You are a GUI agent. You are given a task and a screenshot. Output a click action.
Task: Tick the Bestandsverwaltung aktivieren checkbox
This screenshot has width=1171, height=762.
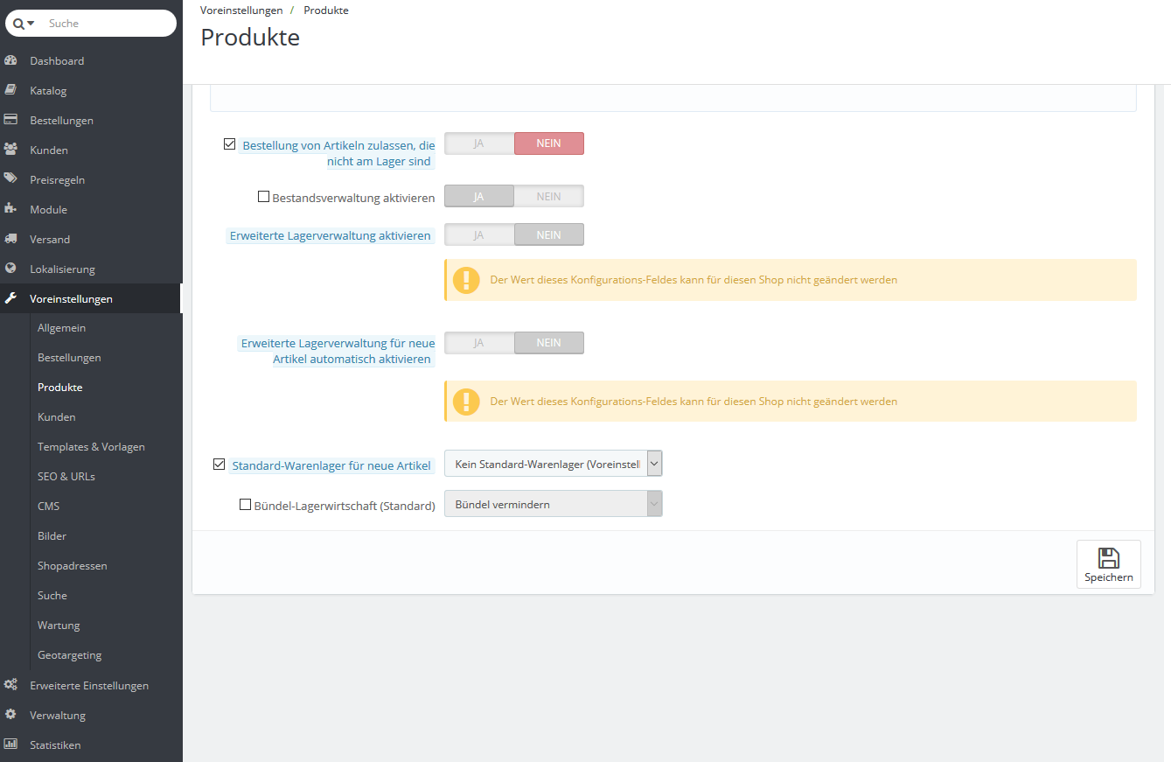tap(263, 197)
